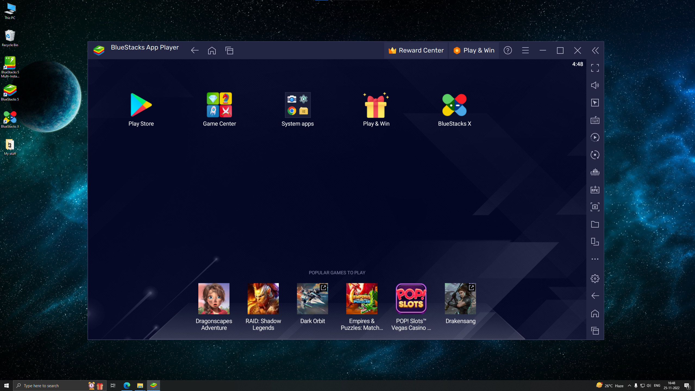695x391 pixels.
Task: Click sidebar recent apps button
Action: click(x=595, y=331)
